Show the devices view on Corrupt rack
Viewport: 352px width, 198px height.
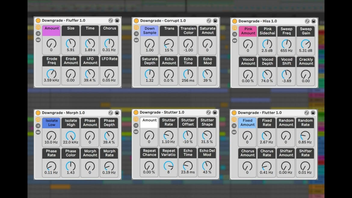136,40
